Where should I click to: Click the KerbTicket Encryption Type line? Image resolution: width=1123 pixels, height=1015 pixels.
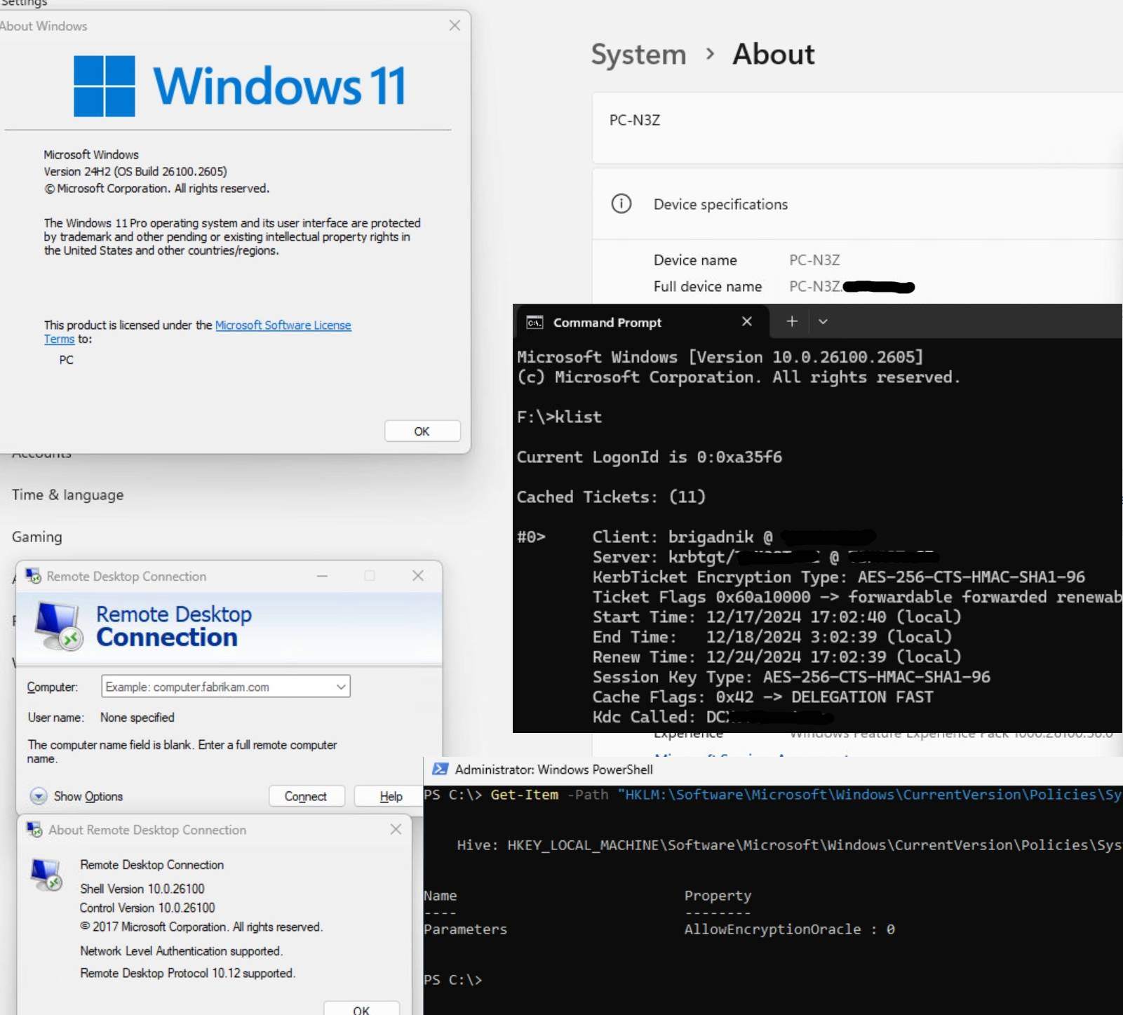838,577
